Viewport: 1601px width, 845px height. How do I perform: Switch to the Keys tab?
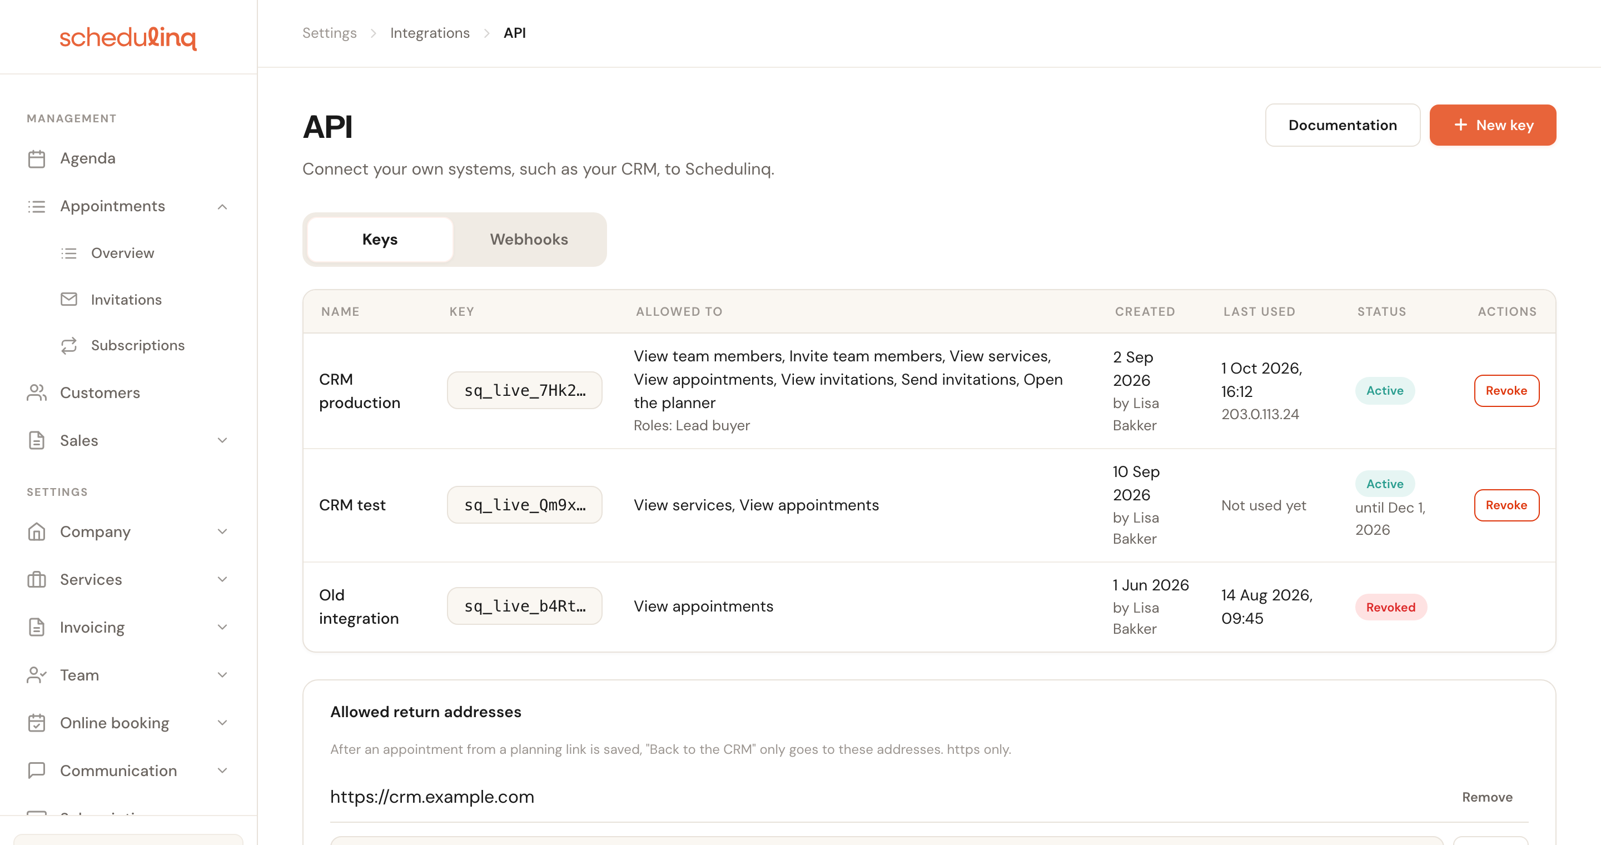(x=380, y=240)
